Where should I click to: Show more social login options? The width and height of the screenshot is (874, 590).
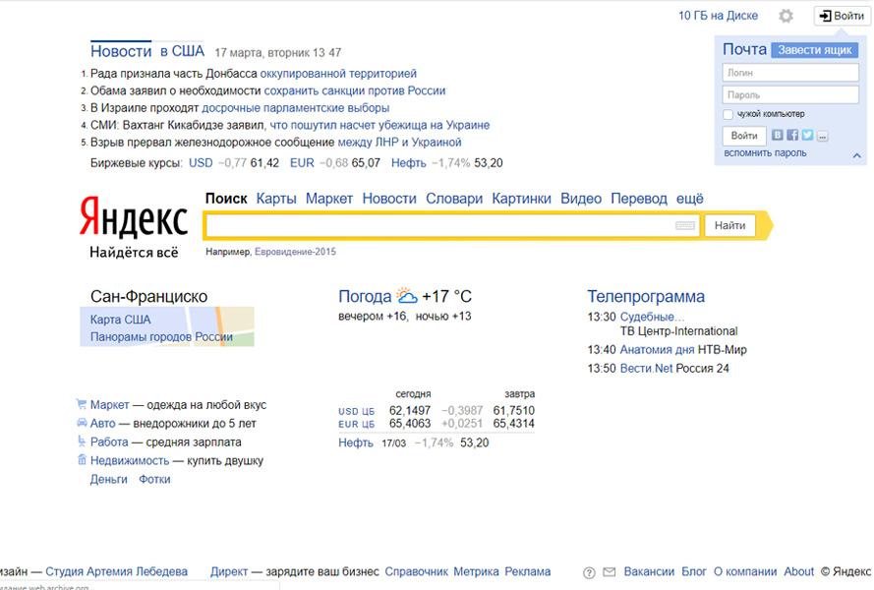(823, 136)
